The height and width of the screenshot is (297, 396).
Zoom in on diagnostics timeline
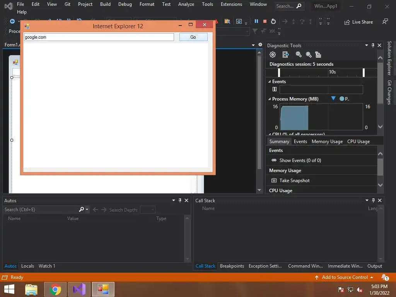tap(299, 55)
